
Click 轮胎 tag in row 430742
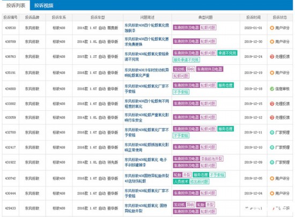click(x=178, y=175)
